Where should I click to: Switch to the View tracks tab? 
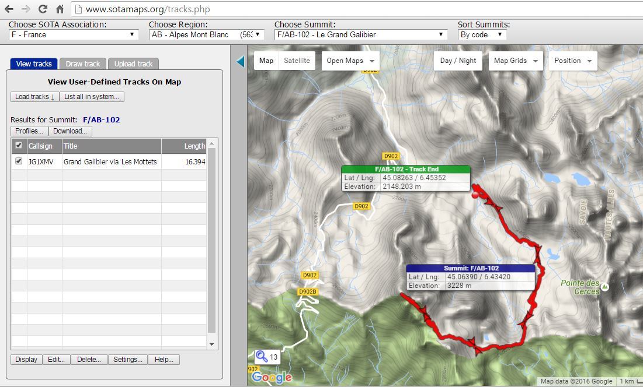[34, 64]
